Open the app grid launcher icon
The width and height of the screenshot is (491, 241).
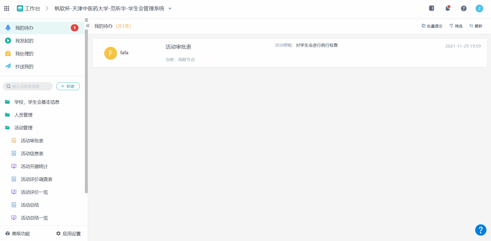click(x=7, y=8)
